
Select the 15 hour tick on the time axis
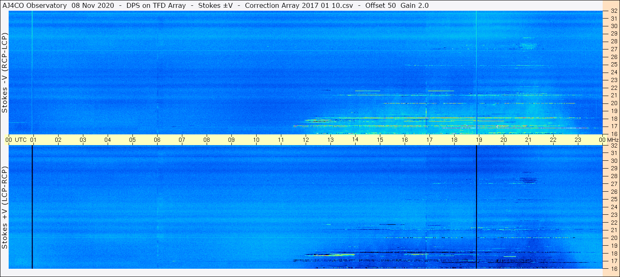coord(380,140)
